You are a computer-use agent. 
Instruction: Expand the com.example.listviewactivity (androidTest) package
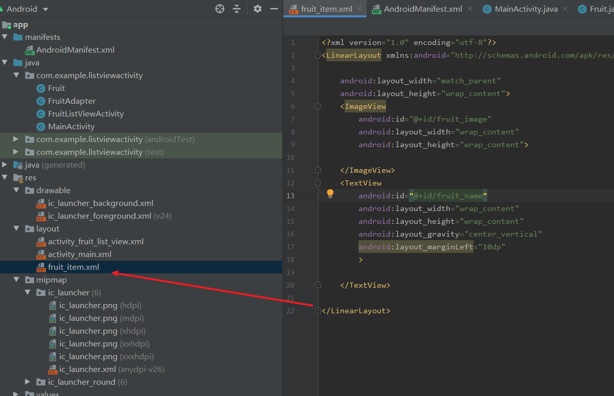coord(16,139)
